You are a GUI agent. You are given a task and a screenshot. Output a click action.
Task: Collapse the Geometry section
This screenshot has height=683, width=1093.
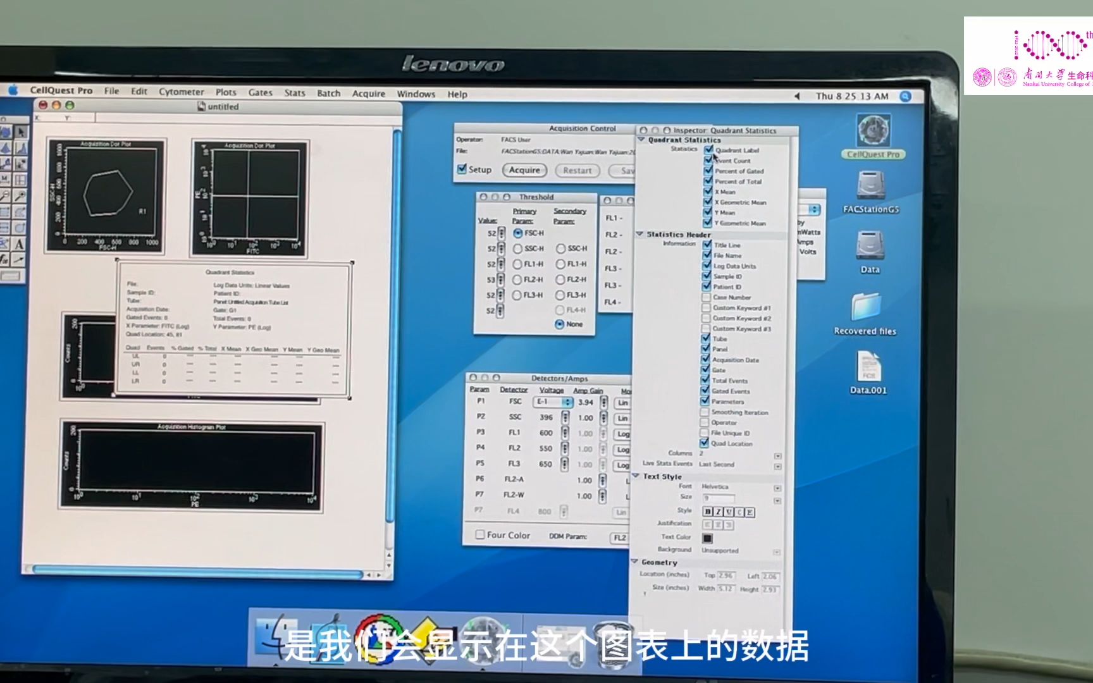(x=634, y=562)
